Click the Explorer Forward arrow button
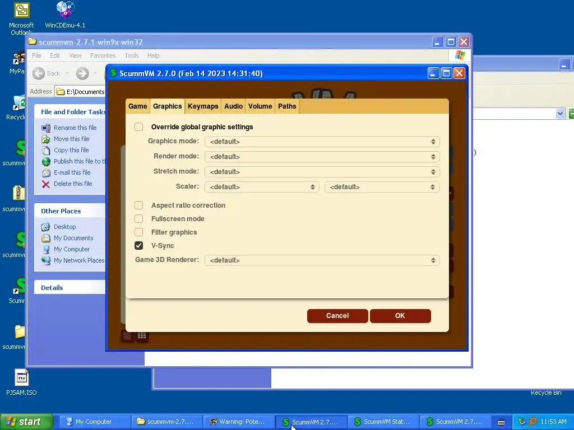 tap(82, 73)
